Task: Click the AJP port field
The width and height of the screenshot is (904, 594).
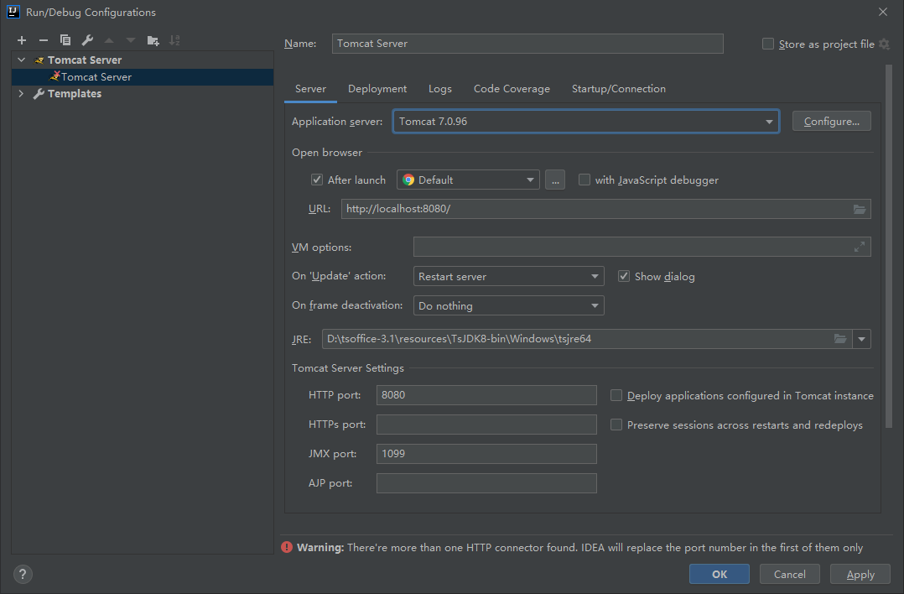Action: point(486,483)
